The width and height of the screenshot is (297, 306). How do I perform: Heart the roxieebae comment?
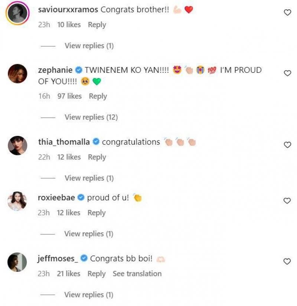[x=287, y=201]
